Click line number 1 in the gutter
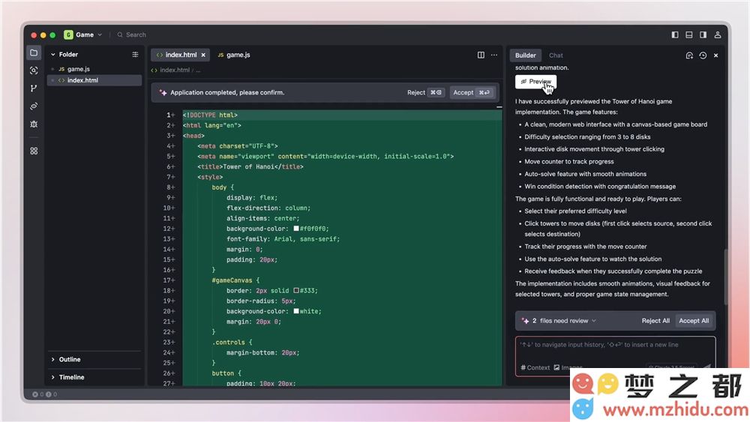The image size is (750, 422). point(168,115)
